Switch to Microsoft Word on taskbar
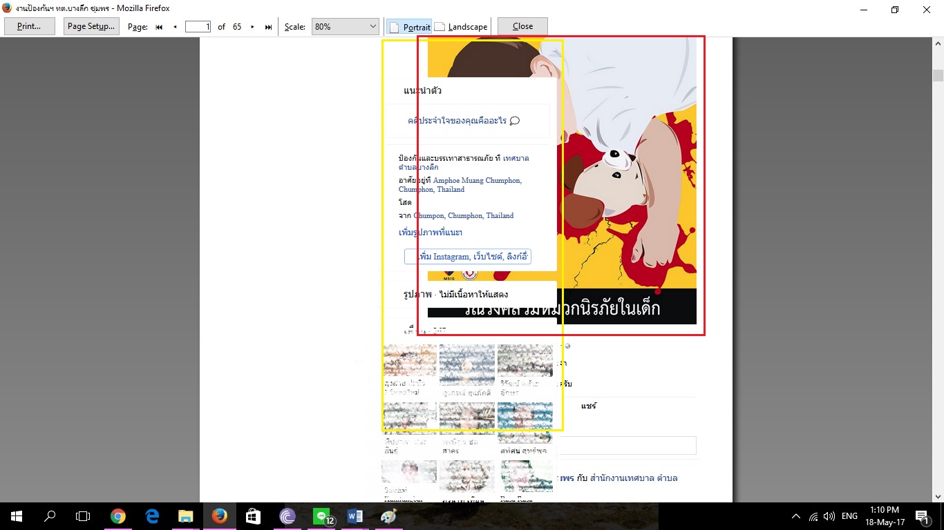Image resolution: width=944 pixels, height=530 pixels. point(355,516)
